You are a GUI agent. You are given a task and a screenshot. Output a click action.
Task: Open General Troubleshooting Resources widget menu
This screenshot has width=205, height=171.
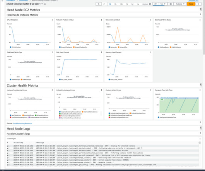[200, 122]
